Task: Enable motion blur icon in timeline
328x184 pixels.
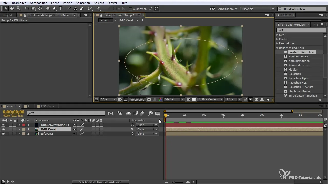Action: (142, 113)
